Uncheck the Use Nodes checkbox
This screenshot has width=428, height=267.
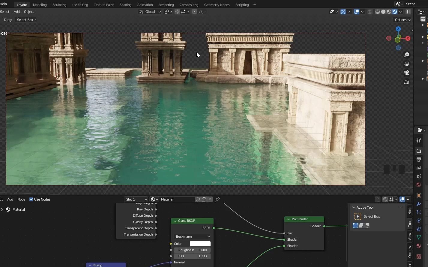(x=31, y=199)
